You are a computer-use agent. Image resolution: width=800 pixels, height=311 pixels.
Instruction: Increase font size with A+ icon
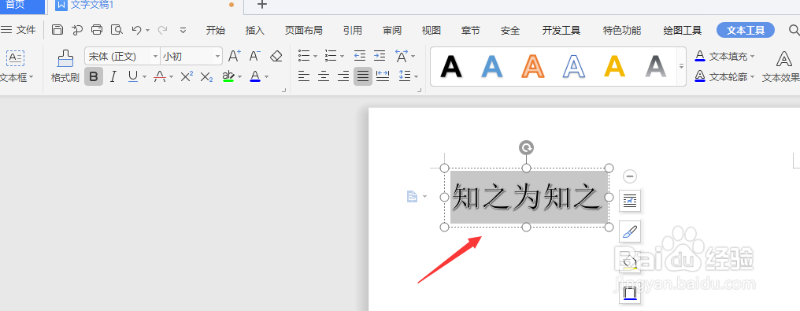click(234, 56)
